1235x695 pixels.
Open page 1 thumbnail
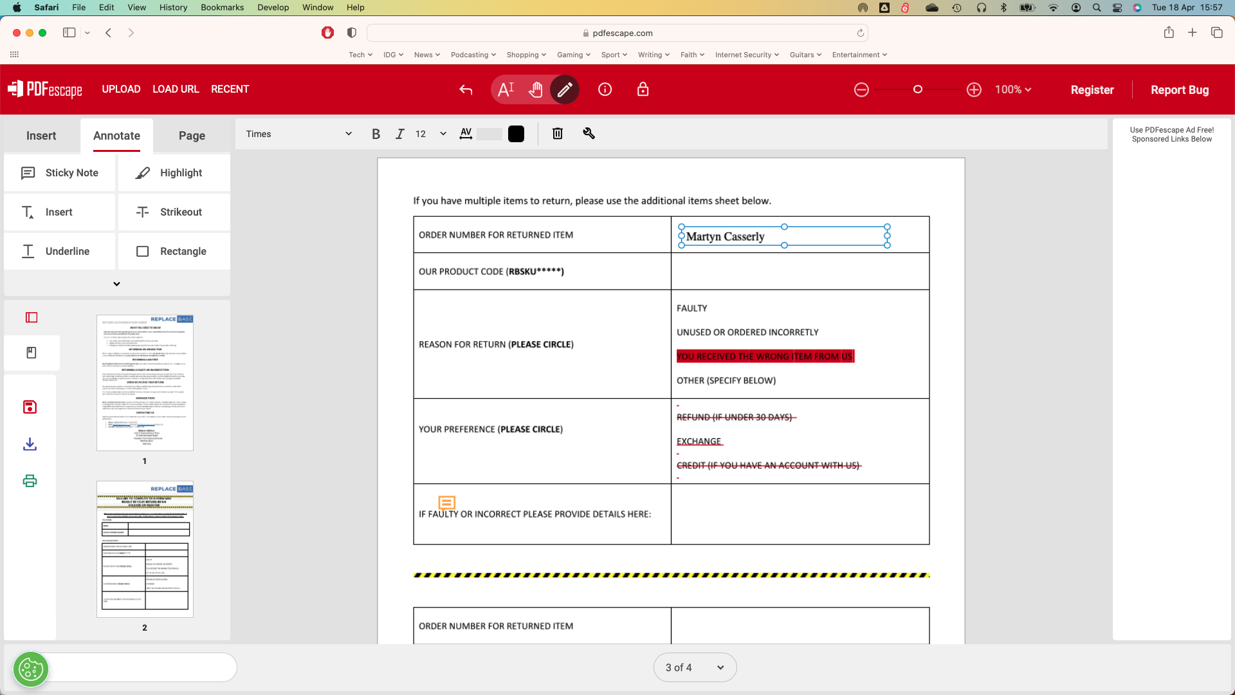145,383
